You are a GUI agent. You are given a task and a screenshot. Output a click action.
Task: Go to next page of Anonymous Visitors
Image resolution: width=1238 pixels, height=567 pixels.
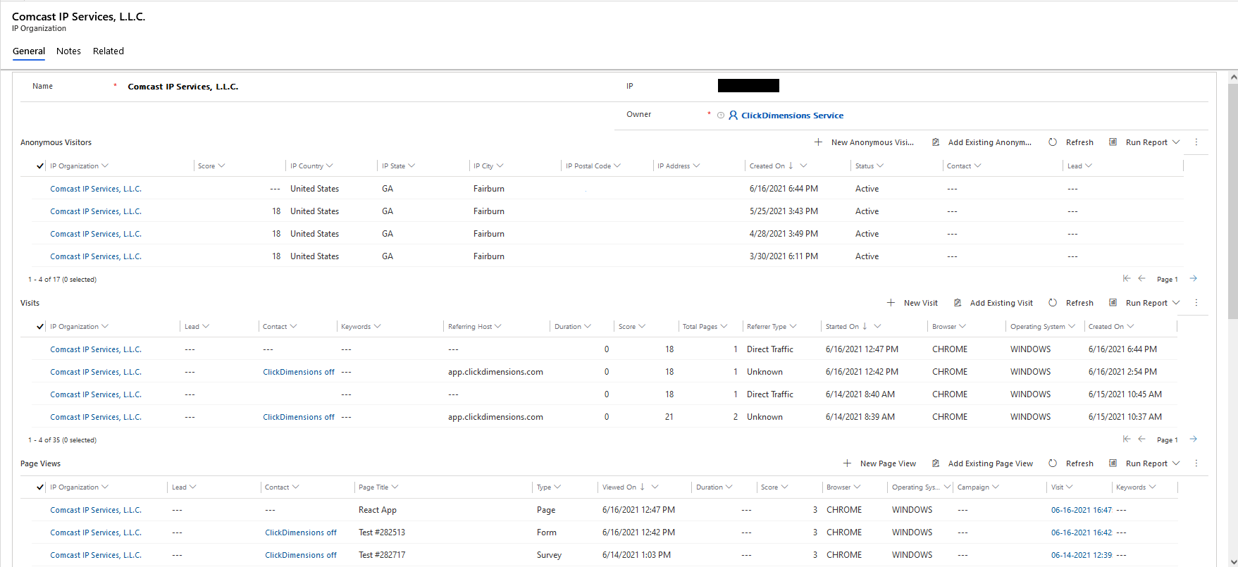pyautogui.click(x=1194, y=279)
